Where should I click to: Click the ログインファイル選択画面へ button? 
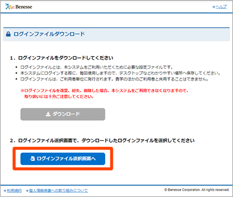(x=63, y=159)
